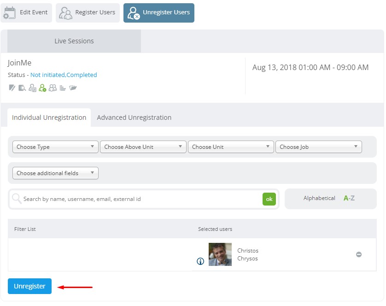Click the edit pencil icon under JoinMe

(x=12, y=88)
